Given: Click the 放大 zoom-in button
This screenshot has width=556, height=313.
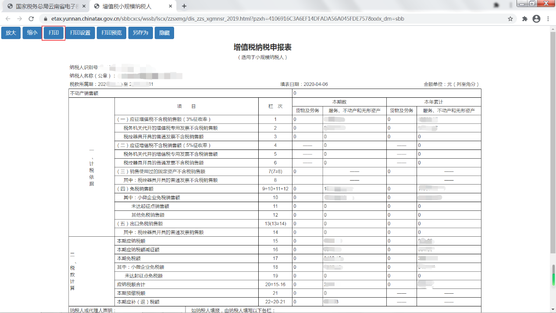Looking at the screenshot, I should click(11, 33).
